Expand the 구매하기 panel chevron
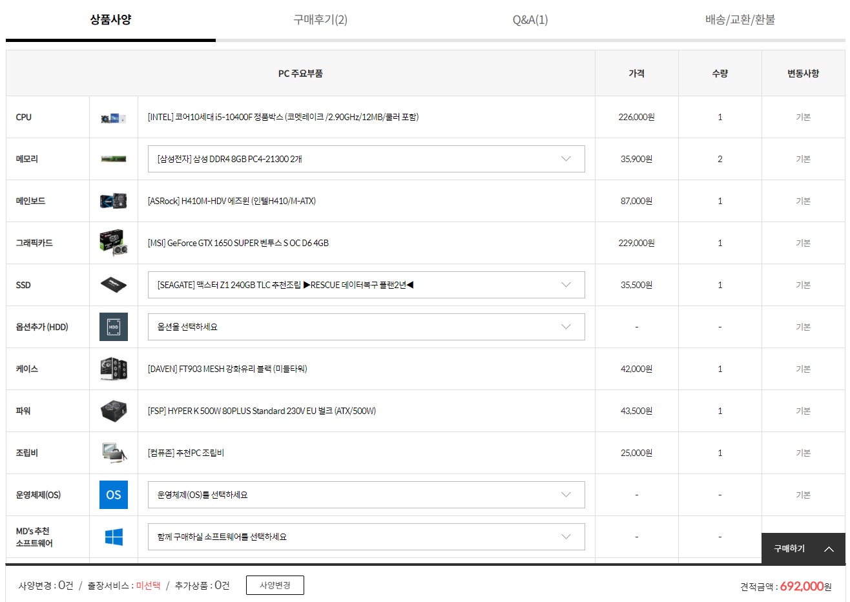 [x=829, y=549]
